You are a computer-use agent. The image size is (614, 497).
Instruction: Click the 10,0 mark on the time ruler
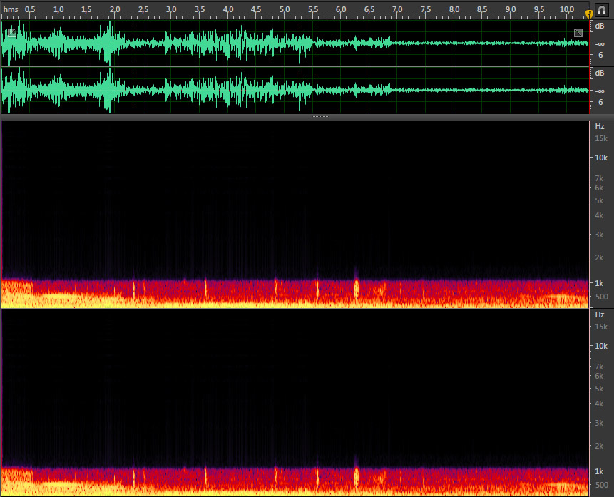tap(567, 9)
